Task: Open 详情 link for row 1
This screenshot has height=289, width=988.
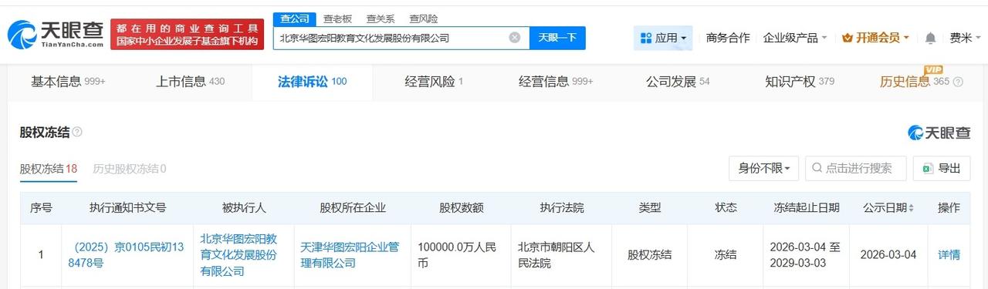Action: (949, 254)
